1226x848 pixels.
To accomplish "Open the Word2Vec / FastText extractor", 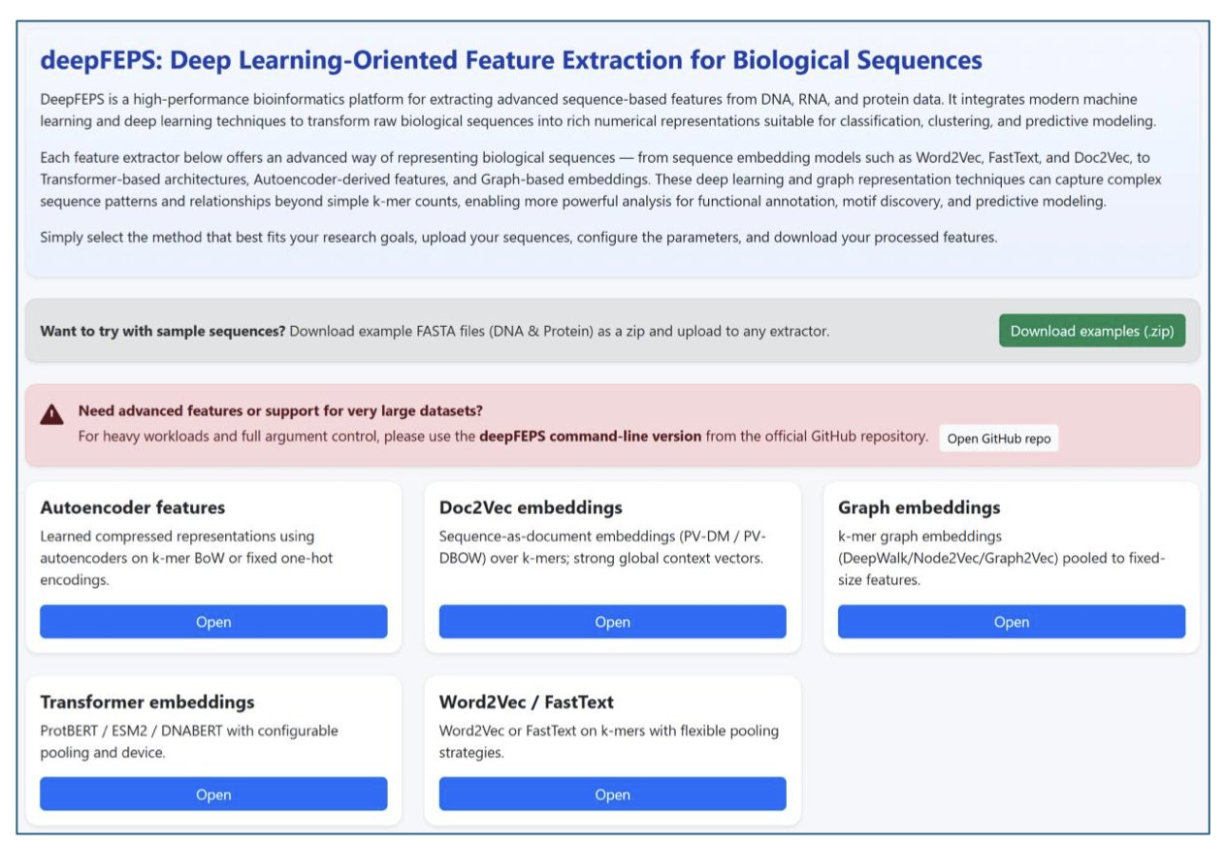I will [x=612, y=795].
